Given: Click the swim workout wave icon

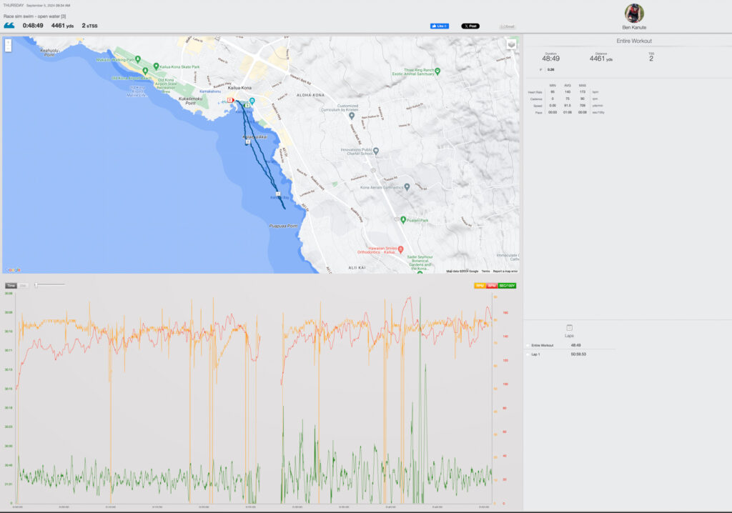Looking at the screenshot, I should coord(9,25).
